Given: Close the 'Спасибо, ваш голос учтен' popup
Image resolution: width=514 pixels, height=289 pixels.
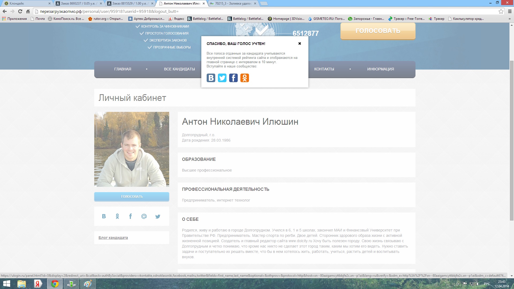Looking at the screenshot, I should tap(300, 43).
